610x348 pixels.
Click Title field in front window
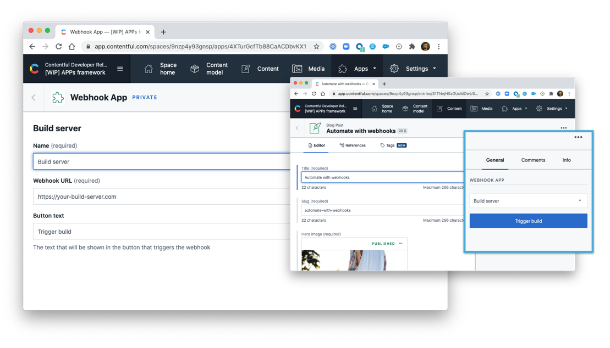pyautogui.click(x=382, y=177)
